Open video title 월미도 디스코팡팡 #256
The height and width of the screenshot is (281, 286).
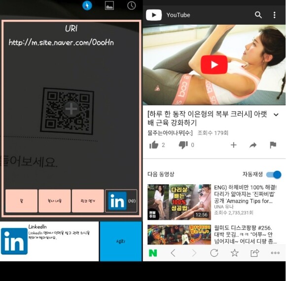tap(246, 235)
